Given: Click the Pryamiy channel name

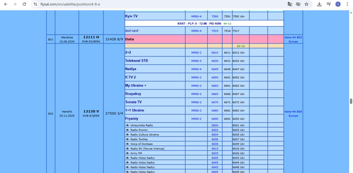Looking at the screenshot, I should point(132,119).
